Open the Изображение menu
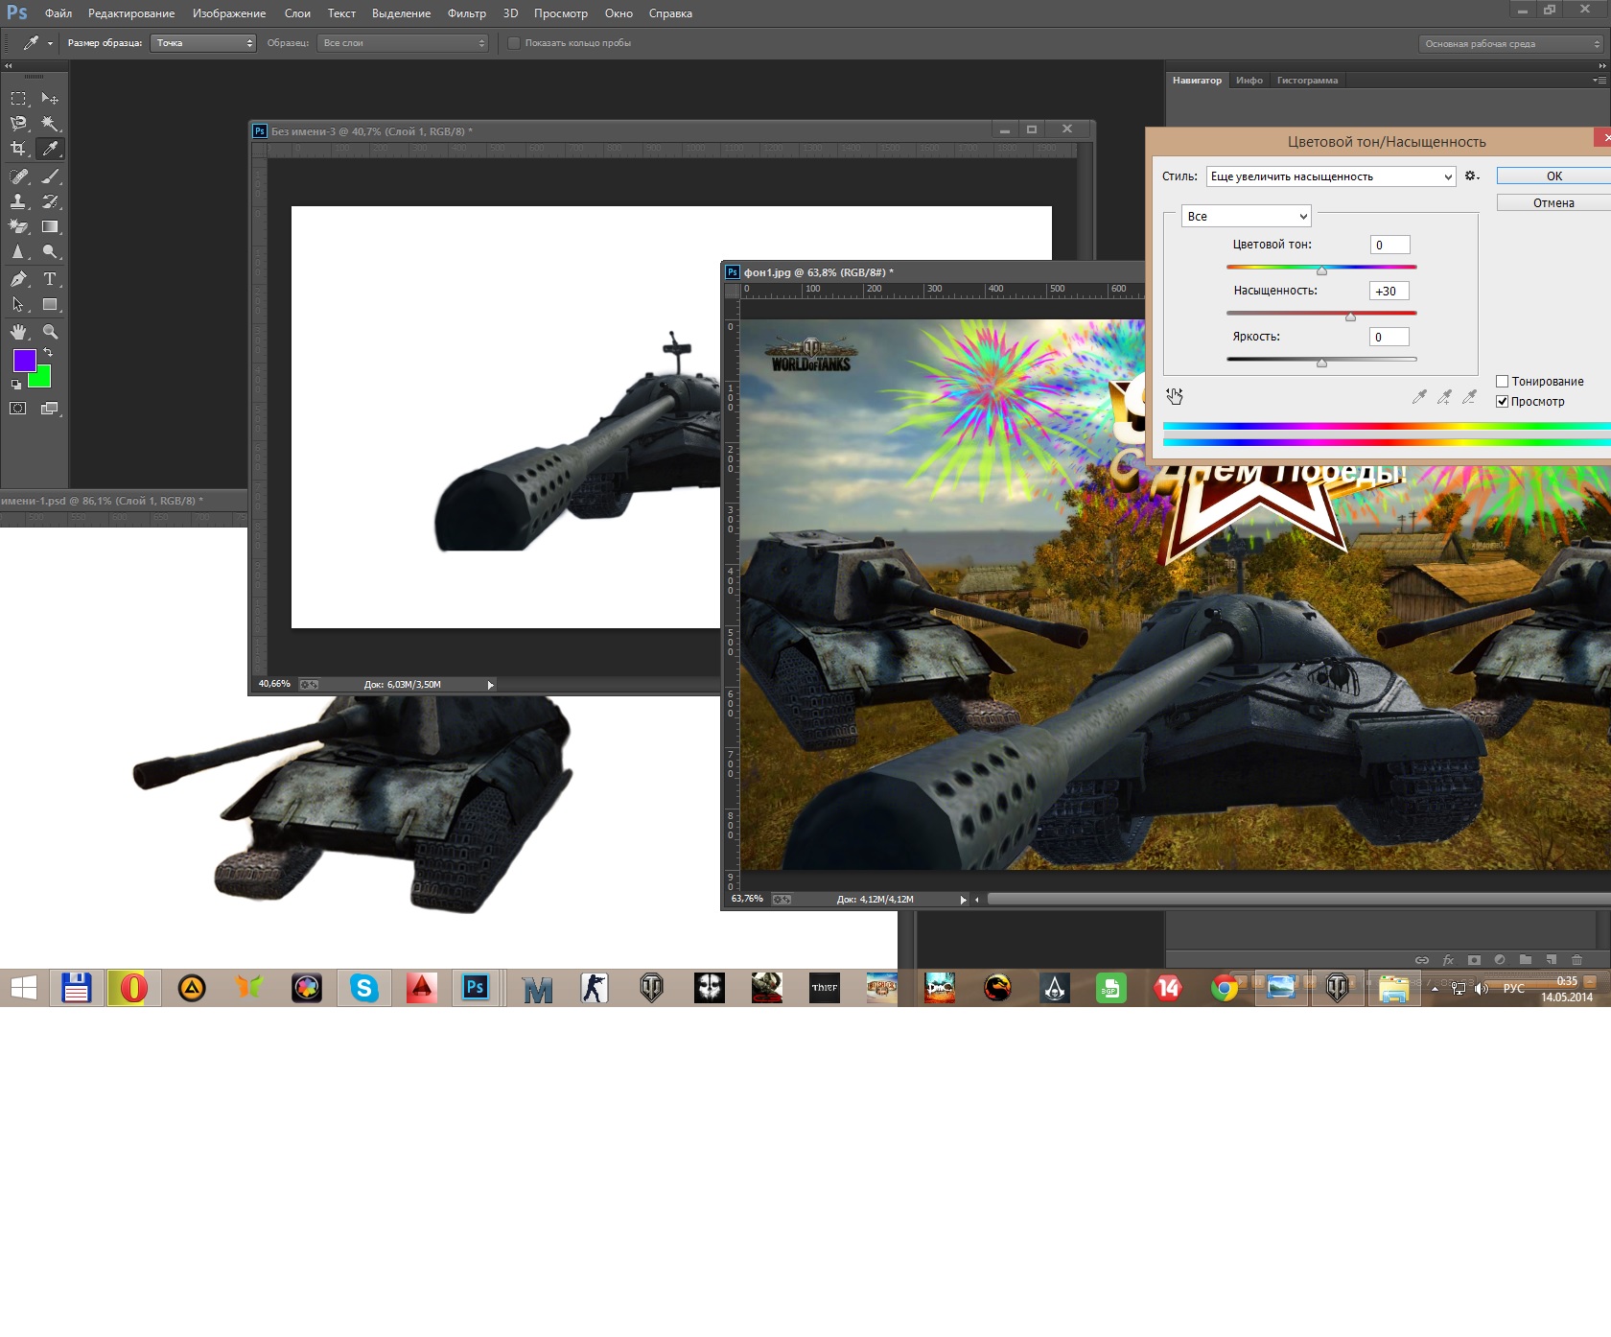 click(x=229, y=13)
